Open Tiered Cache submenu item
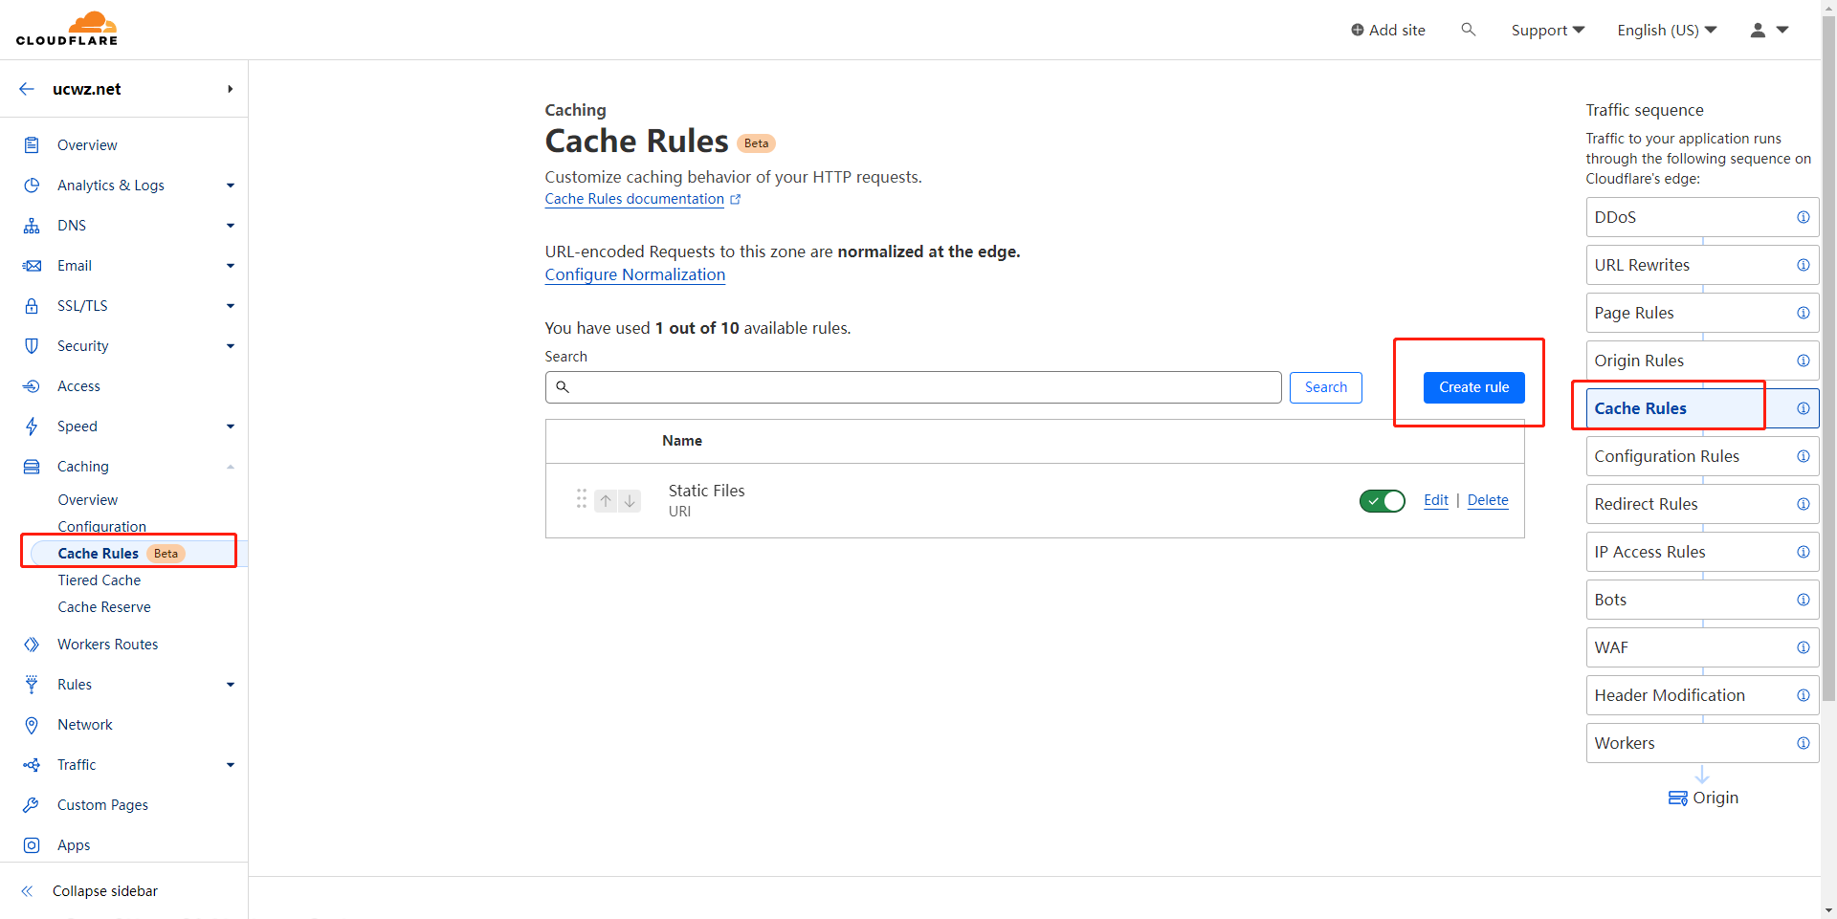Screen dimensions: 1837x919 pyautogui.click(x=100, y=580)
